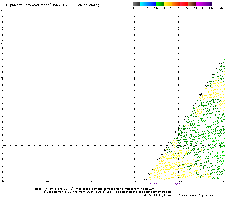
Task: Click the purple time stamp '22:57'
Action: tap(178, 184)
